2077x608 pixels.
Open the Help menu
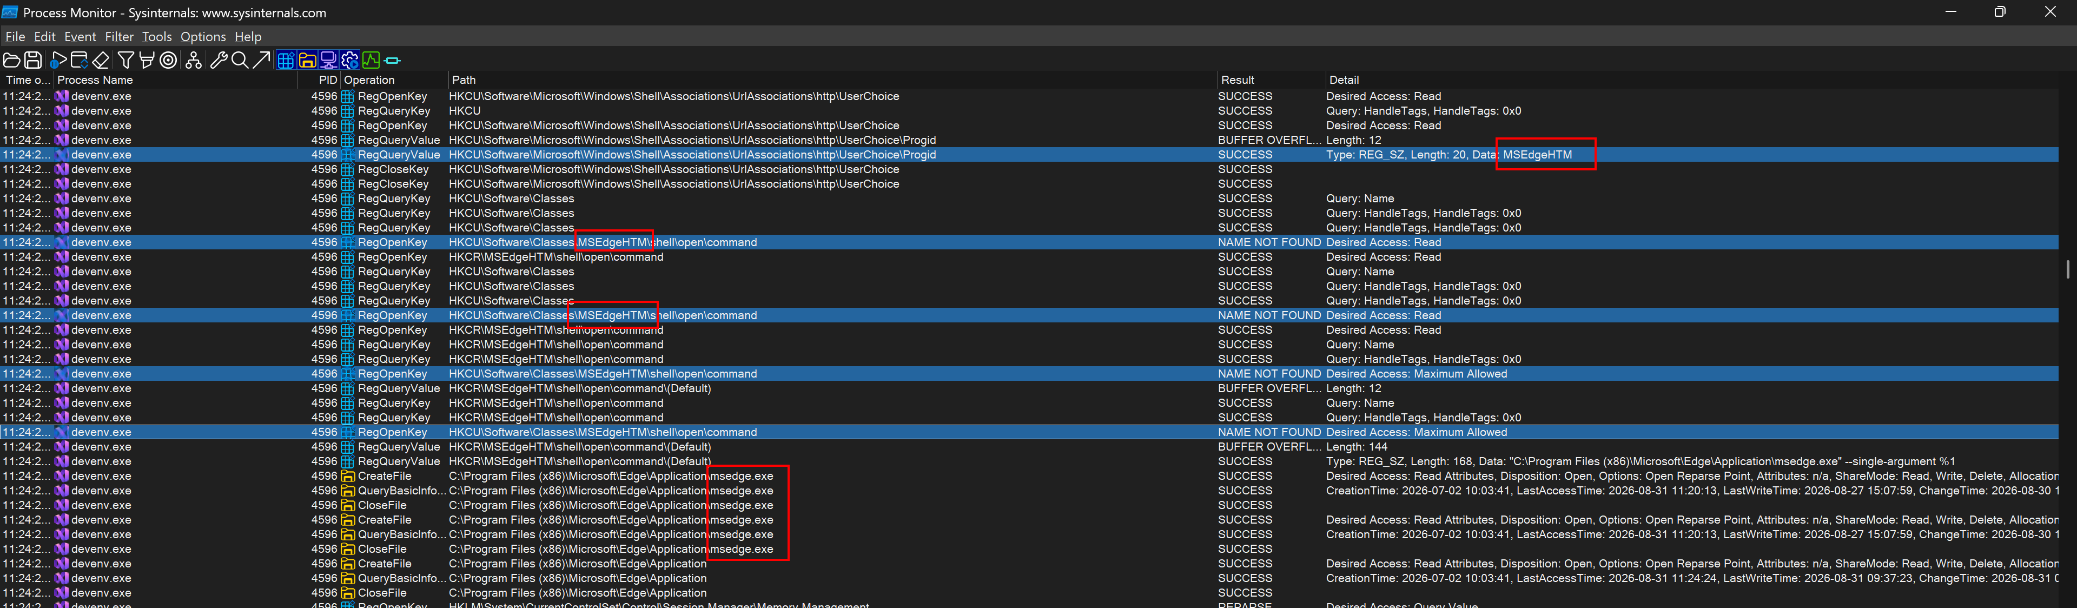[248, 36]
